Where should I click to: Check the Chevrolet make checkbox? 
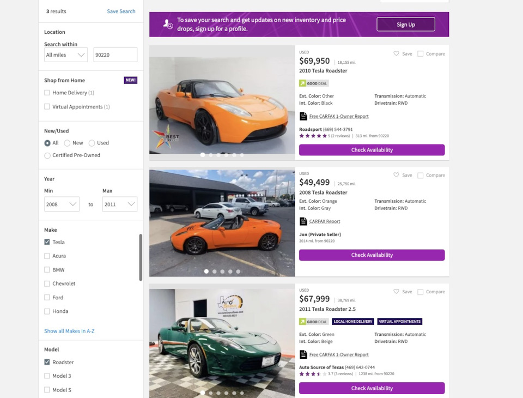click(x=47, y=284)
